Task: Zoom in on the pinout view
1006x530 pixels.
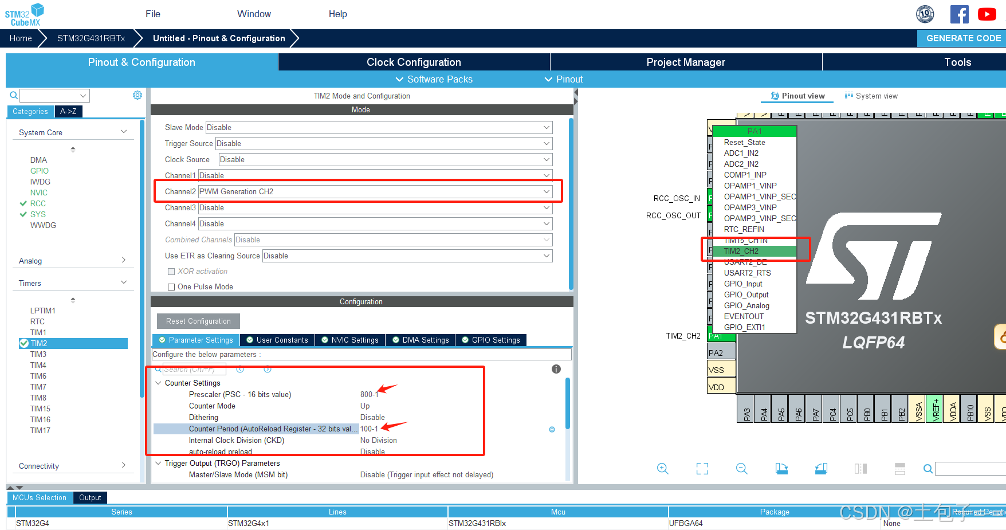Action: click(x=663, y=469)
